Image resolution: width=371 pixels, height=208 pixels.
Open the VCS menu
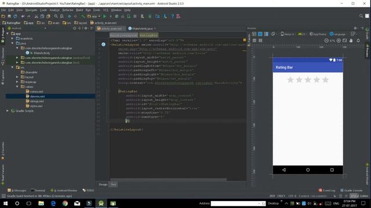pos(106,10)
